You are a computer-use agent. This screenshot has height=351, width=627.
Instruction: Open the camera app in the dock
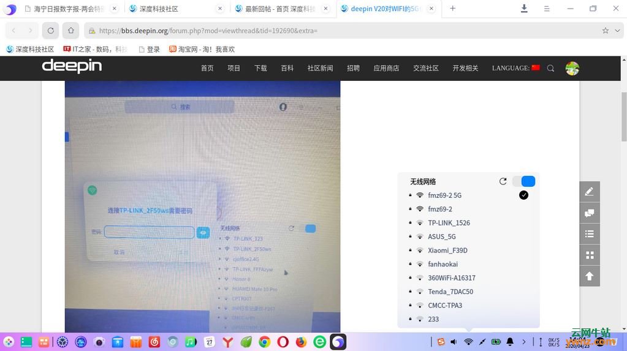click(99, 342)
